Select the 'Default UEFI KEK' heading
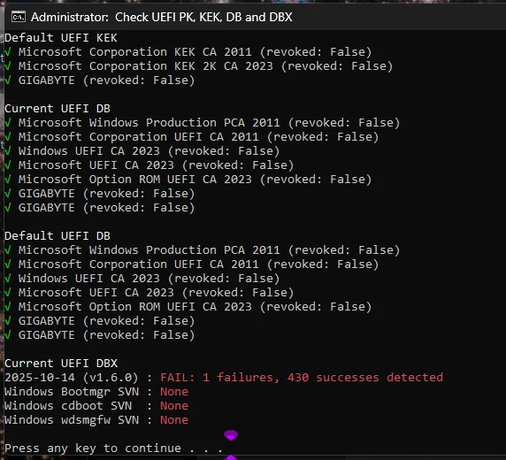Screen dimensions: 506x460 tap(61, 38)
